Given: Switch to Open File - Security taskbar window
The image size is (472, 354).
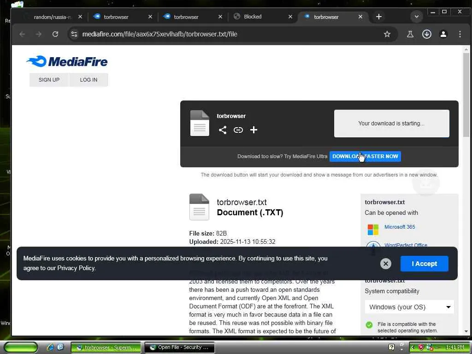Looking at the screenshot, I should (x=180, y=348).
